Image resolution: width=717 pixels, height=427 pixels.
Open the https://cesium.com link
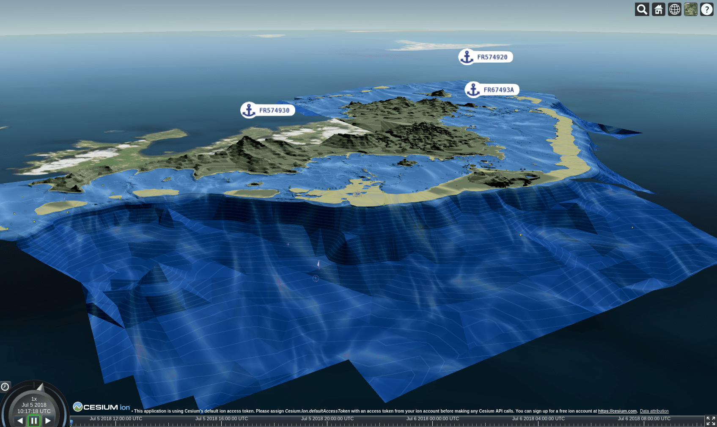(617, 411)
